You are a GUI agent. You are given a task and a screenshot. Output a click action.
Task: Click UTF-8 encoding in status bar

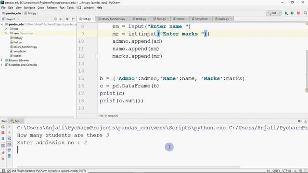coord(287,171)
